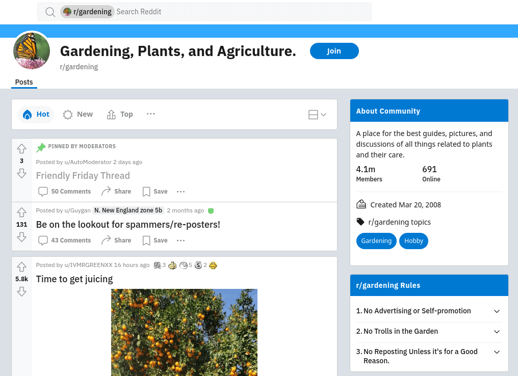Screen dimensions: 518x376
Task: Open more sorting options ellipsis
Action: tap(150, 114)
